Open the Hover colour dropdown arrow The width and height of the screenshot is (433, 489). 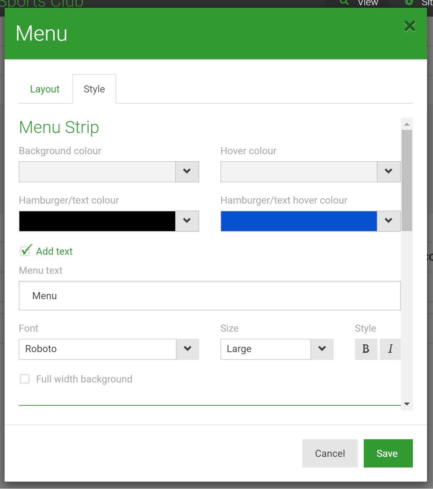(388, 172)
